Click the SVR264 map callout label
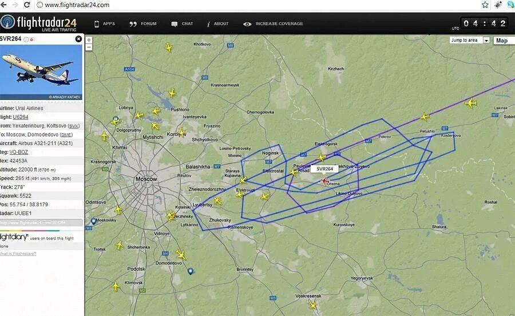The height and width of the screenshot is (316, 515). pos(324,169)
